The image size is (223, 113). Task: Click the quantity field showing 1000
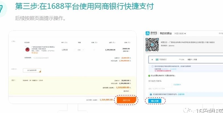click(79, 50)
